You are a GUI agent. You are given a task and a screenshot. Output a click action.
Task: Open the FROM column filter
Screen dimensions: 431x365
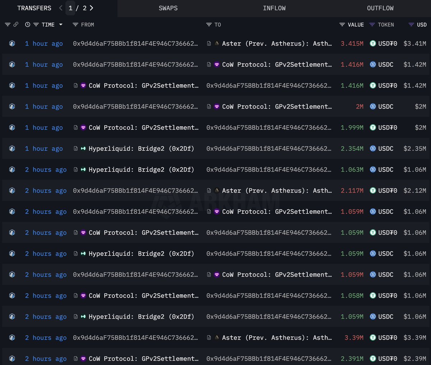point(75,24)
